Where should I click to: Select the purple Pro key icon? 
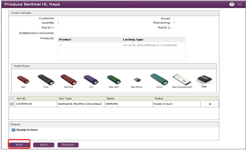[91, 79]
